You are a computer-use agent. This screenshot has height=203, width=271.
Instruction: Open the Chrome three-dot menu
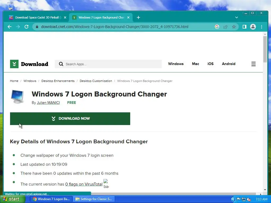261,27
